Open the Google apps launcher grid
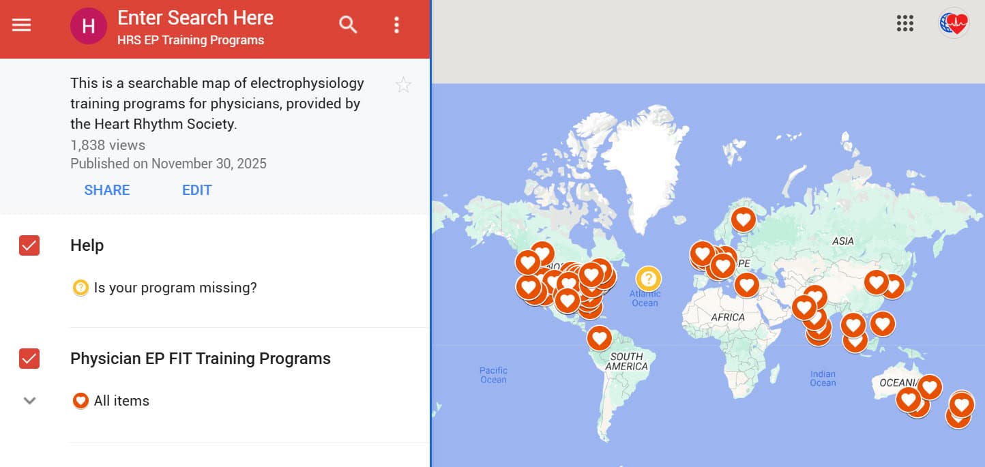This screenshot has height=467, width=985. click(905, 23)
